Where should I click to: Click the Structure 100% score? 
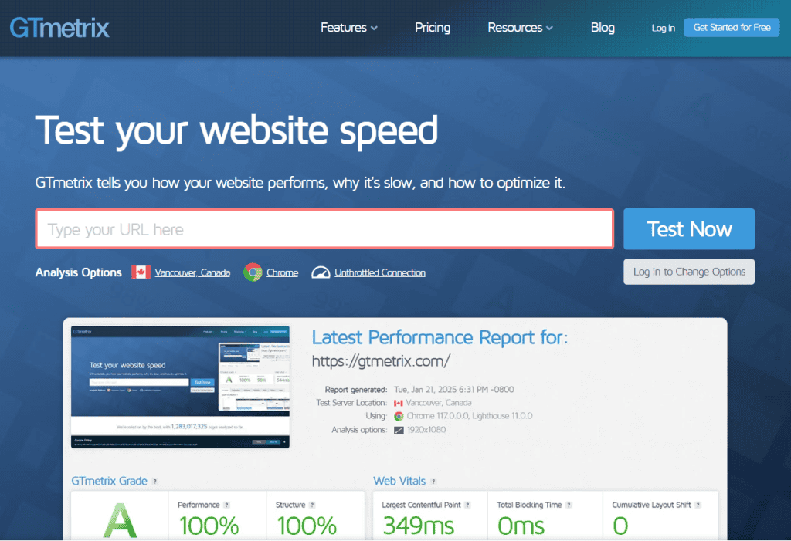click(307, 526)
